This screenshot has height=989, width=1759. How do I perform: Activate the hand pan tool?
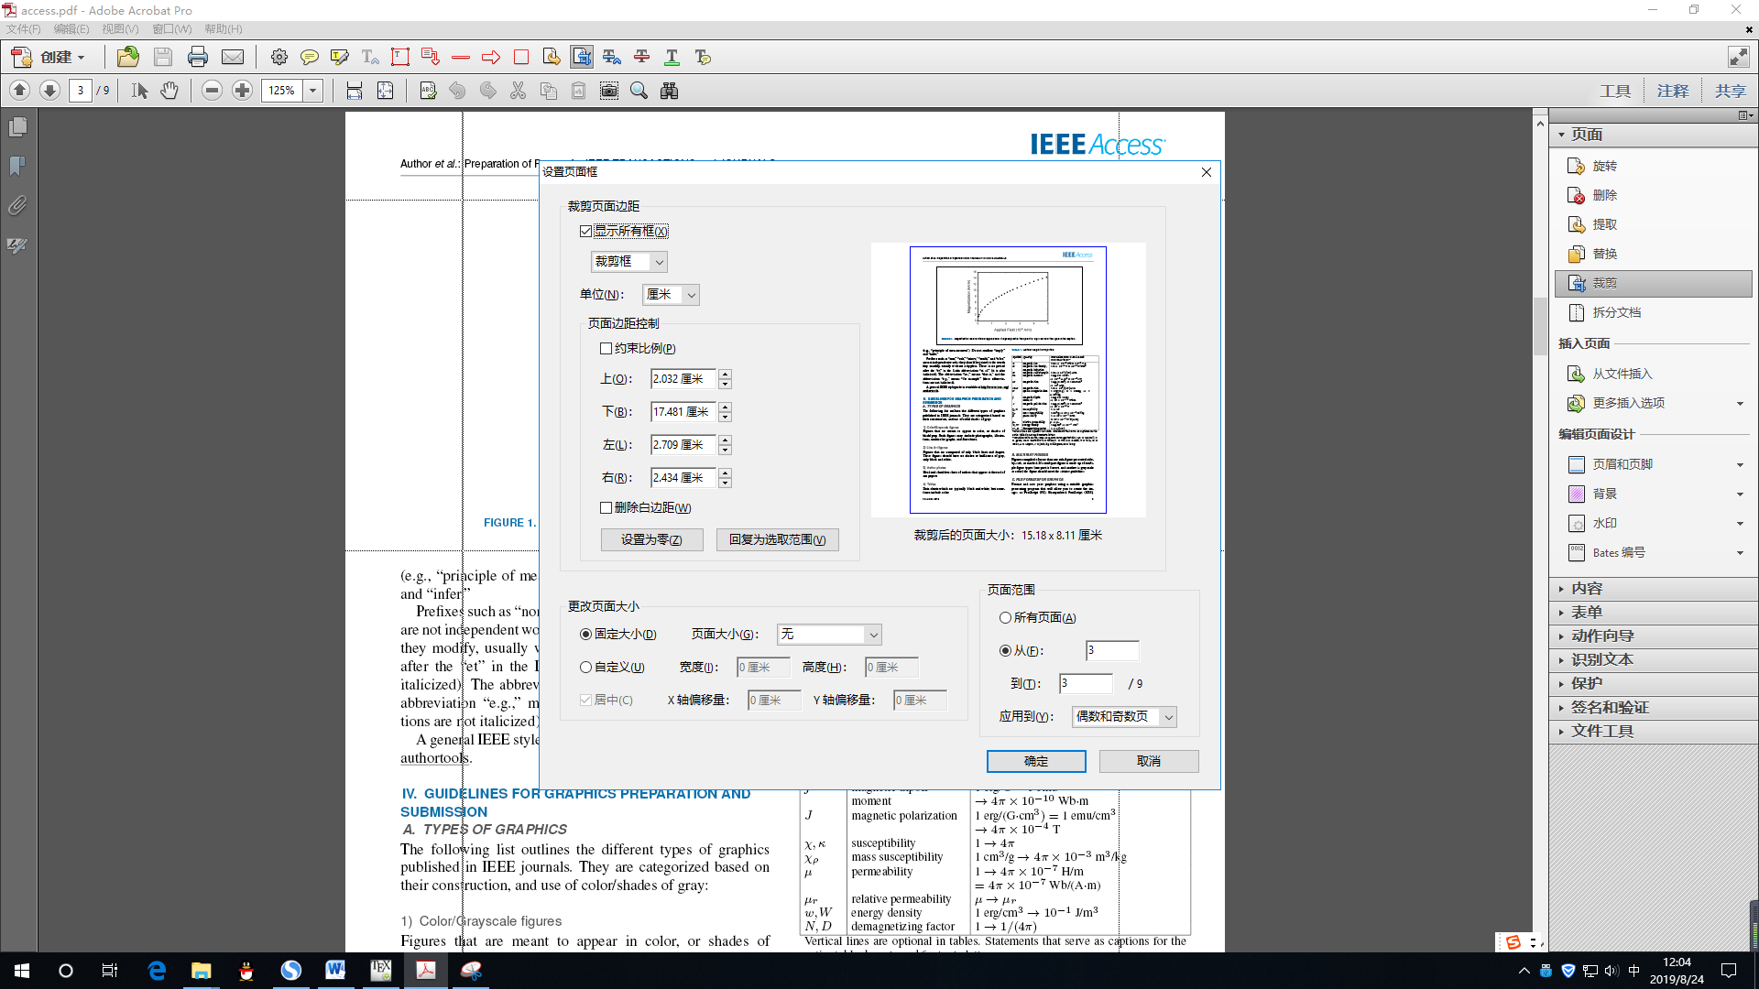tap(169, 90)
